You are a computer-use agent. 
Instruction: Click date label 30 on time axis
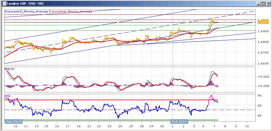(x=162, y=126)
